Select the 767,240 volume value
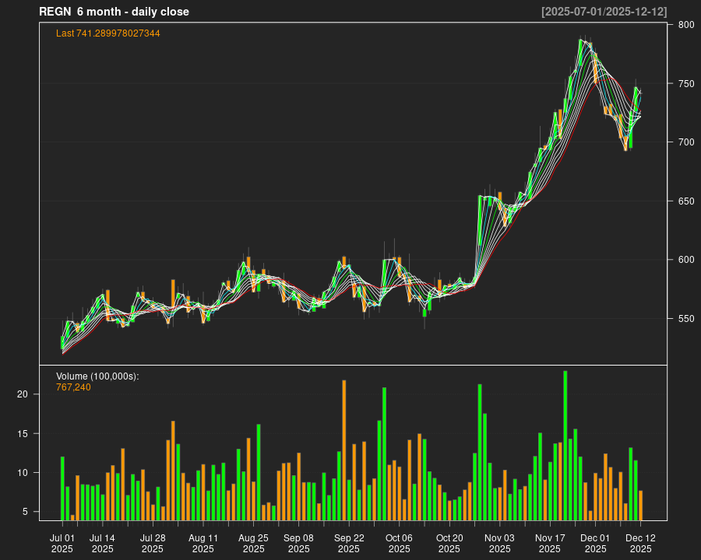The width and height of the screenshot is (701, 560). tap(73, 387)
